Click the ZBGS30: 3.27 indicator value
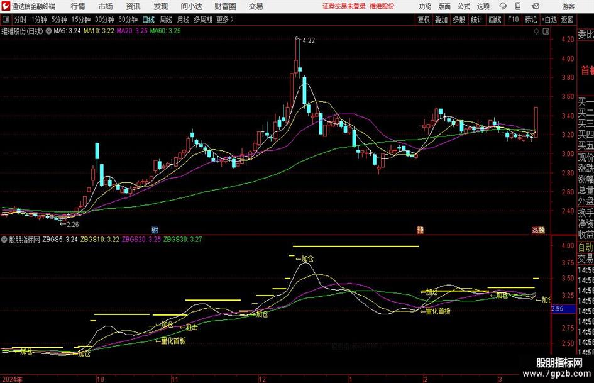The width and height of the screenshot is (594, 383). [x=182, y=240]
